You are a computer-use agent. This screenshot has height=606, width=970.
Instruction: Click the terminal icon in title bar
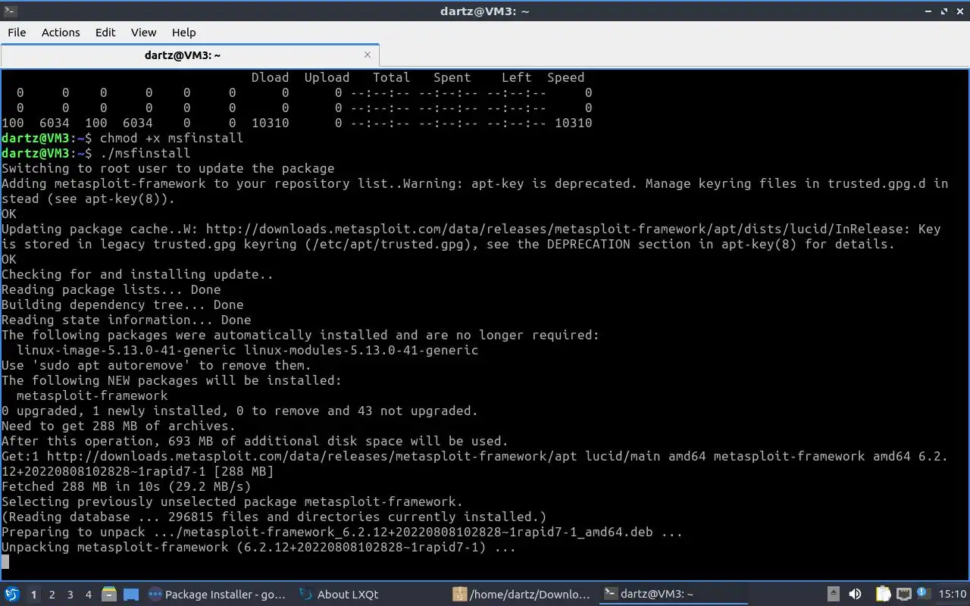(10, 11)
